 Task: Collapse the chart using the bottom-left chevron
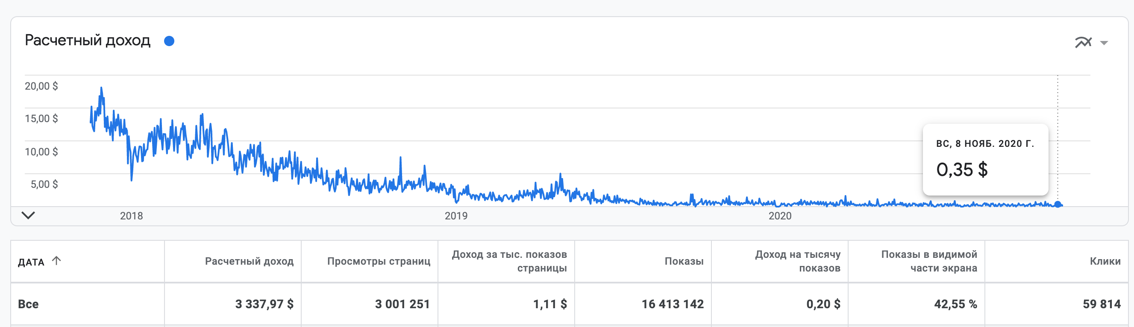(x=28, y=215)
